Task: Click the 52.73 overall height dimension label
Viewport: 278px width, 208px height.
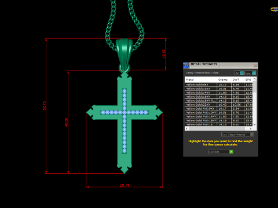Action: [45, 106]
